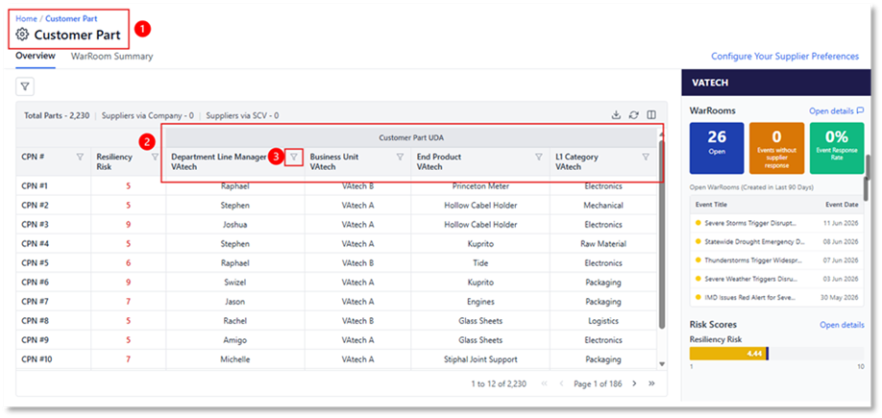
Task: Click the Logistics category cell
Action: (x=603, y=321)
